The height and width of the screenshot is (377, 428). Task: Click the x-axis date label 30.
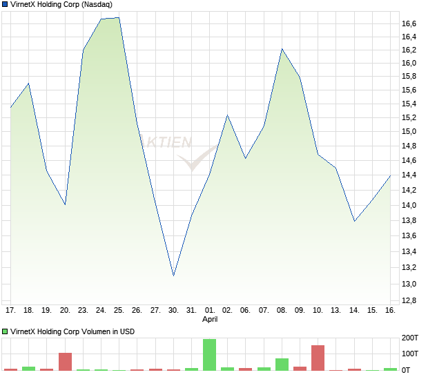[173, 310]
